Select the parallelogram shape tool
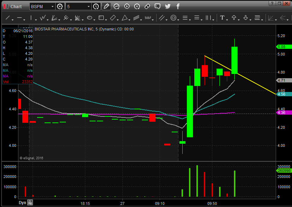 tap(113, 18)
